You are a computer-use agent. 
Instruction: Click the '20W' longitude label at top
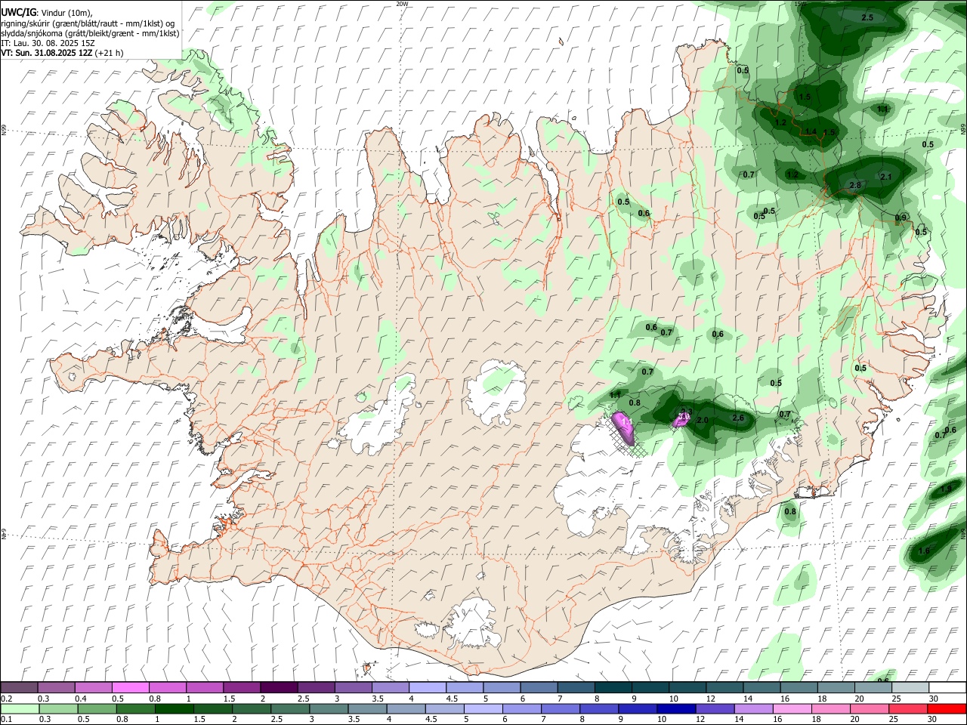click(402, 4)
